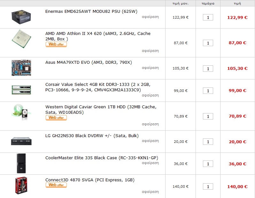
Task: Focus quantity field for Enermax PSU
Action: click(x=208, y=17)
